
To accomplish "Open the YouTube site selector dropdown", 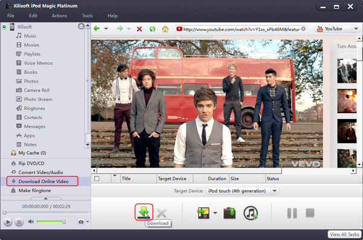I will (356, 29).
